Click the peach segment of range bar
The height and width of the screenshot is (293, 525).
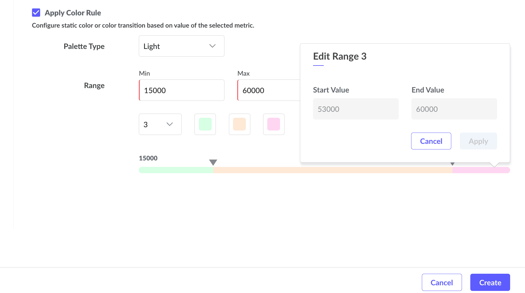[x=332, y=170]
